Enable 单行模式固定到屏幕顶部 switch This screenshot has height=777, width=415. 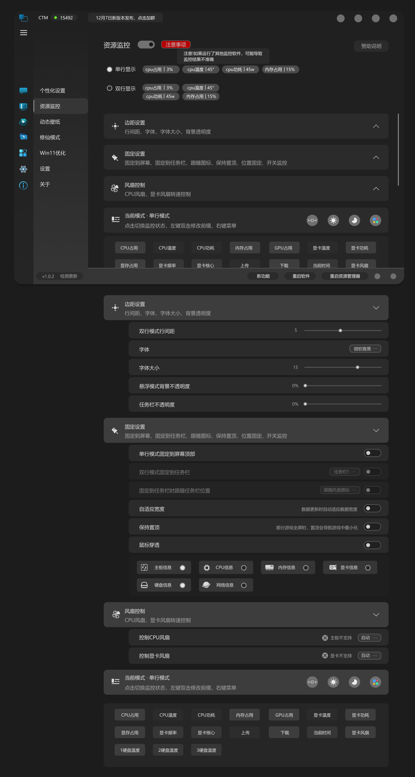372,453
